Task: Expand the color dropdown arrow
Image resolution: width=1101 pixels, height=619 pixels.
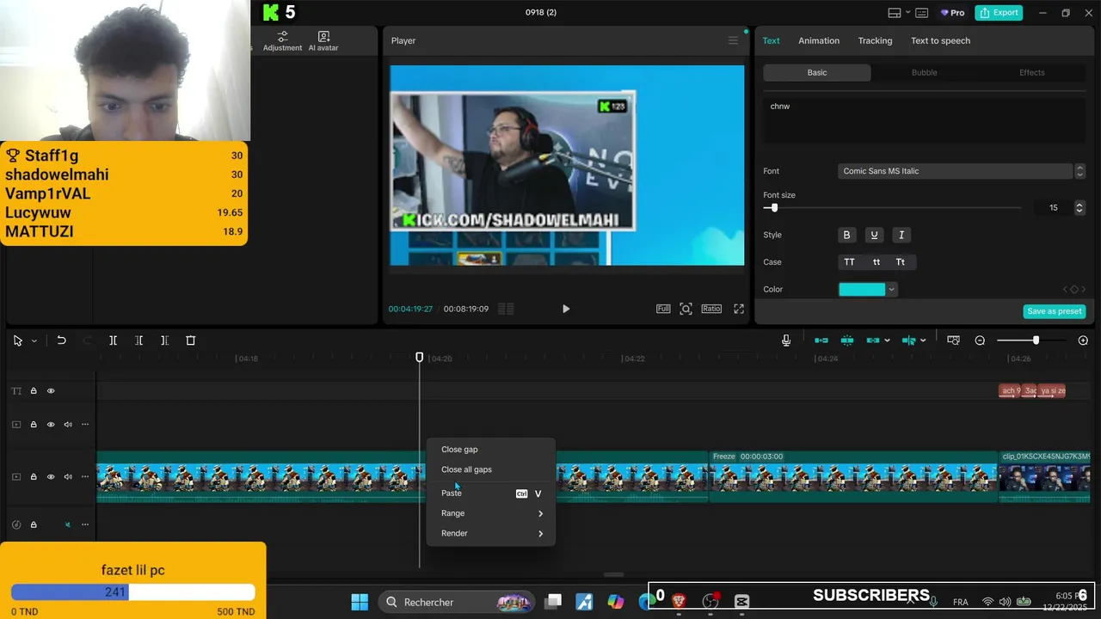Action: [x=891, y=290]
